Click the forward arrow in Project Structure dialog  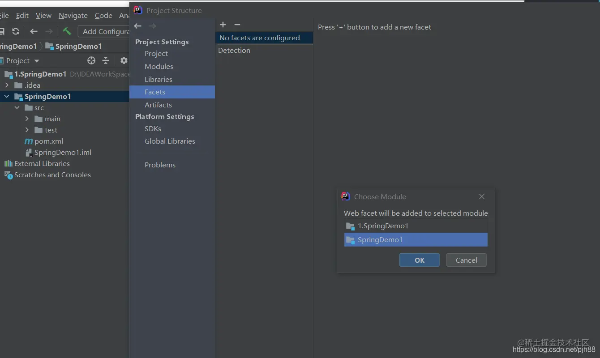[x=152, y=26]
